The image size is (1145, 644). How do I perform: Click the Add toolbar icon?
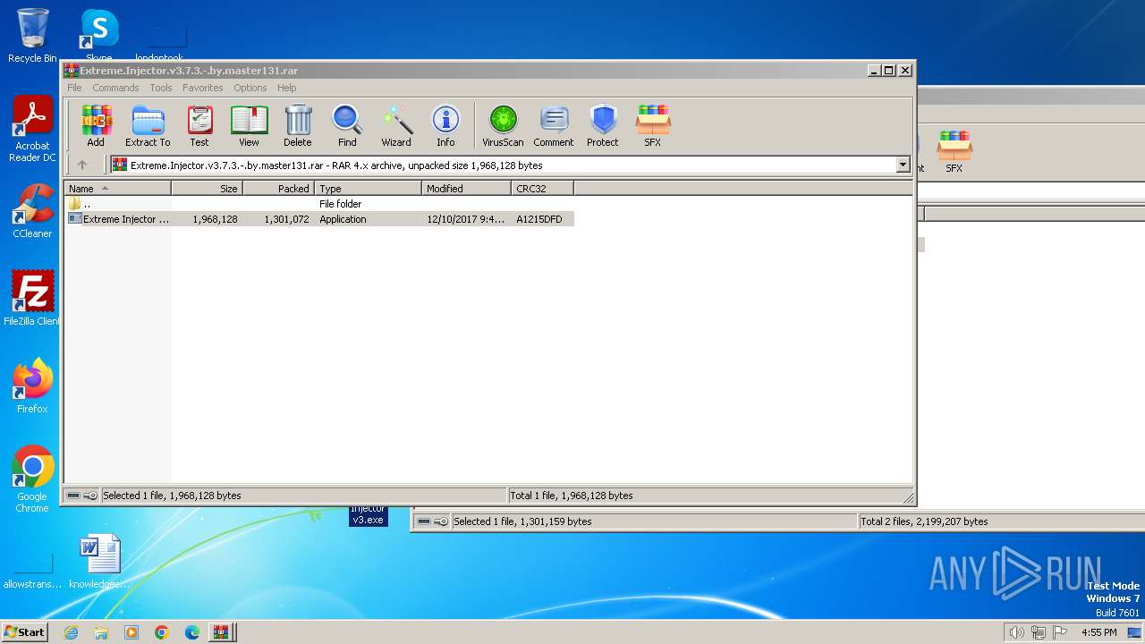pyautogui.click(x=96, y=126)
